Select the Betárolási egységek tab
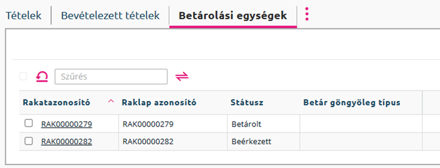The height and width of the screenshot is (168, 440). coord(233,16)
